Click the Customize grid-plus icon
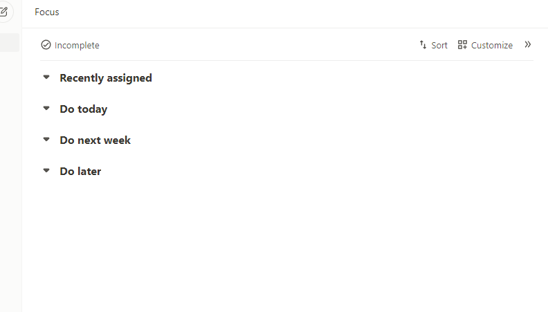548x312 pixels. tap(462, 45)
